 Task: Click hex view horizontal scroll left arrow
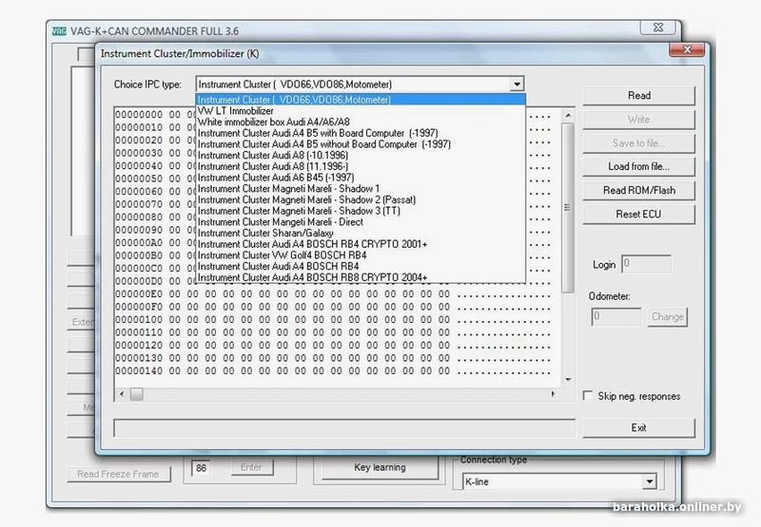tap(122, 394)
